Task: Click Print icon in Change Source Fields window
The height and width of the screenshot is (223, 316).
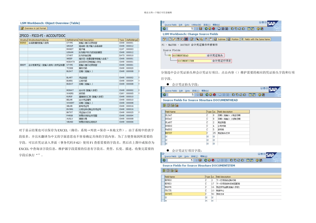Action: coord(219,29)
